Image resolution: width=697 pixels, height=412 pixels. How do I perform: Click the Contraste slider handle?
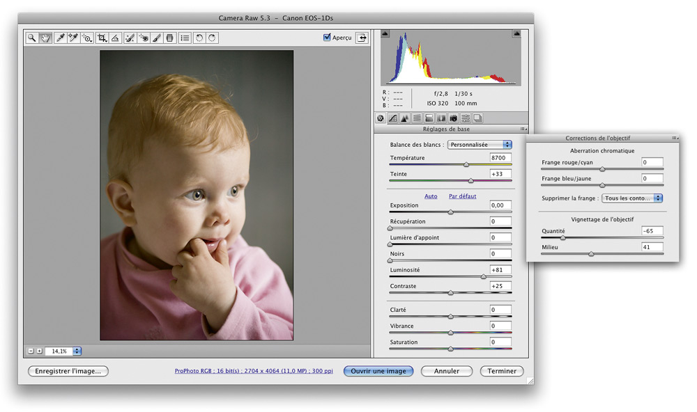click(451, 293)
